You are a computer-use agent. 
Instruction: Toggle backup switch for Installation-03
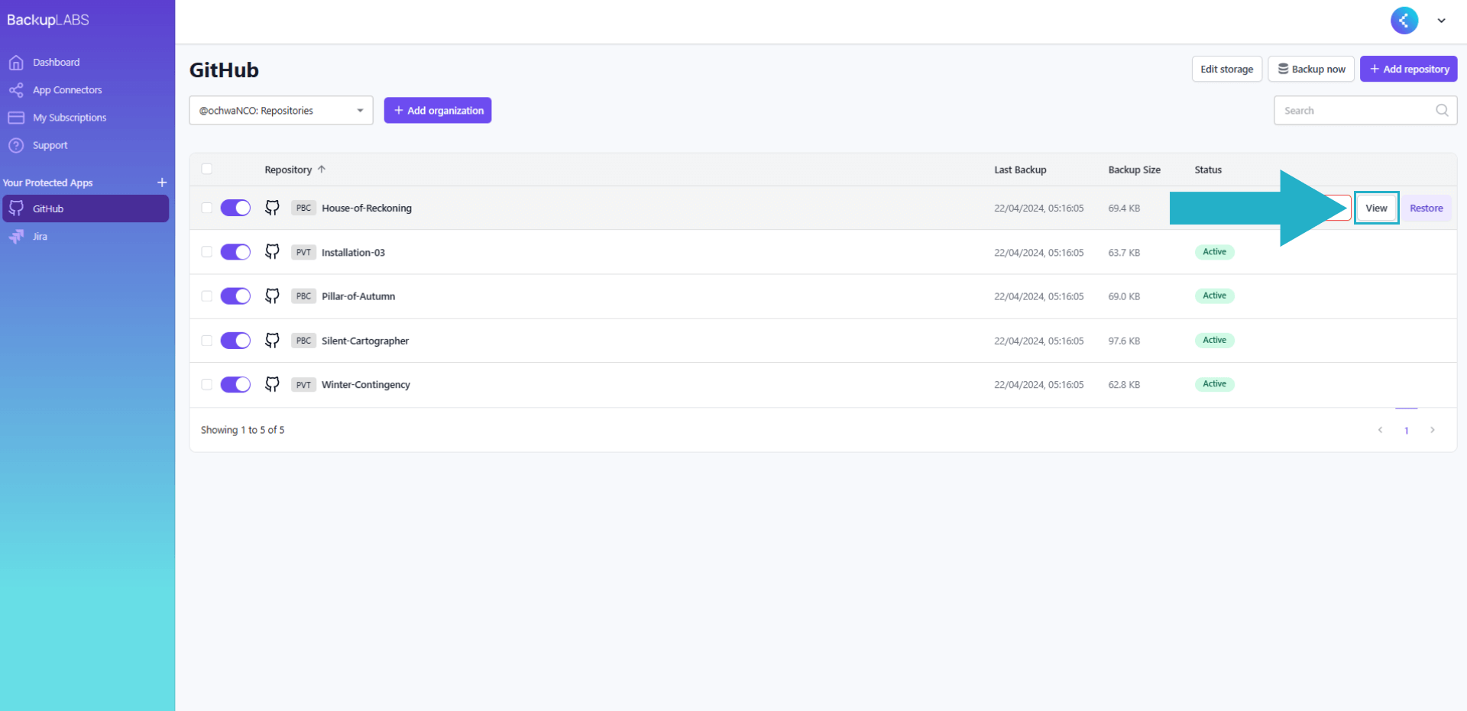click(x=235, y=252)
